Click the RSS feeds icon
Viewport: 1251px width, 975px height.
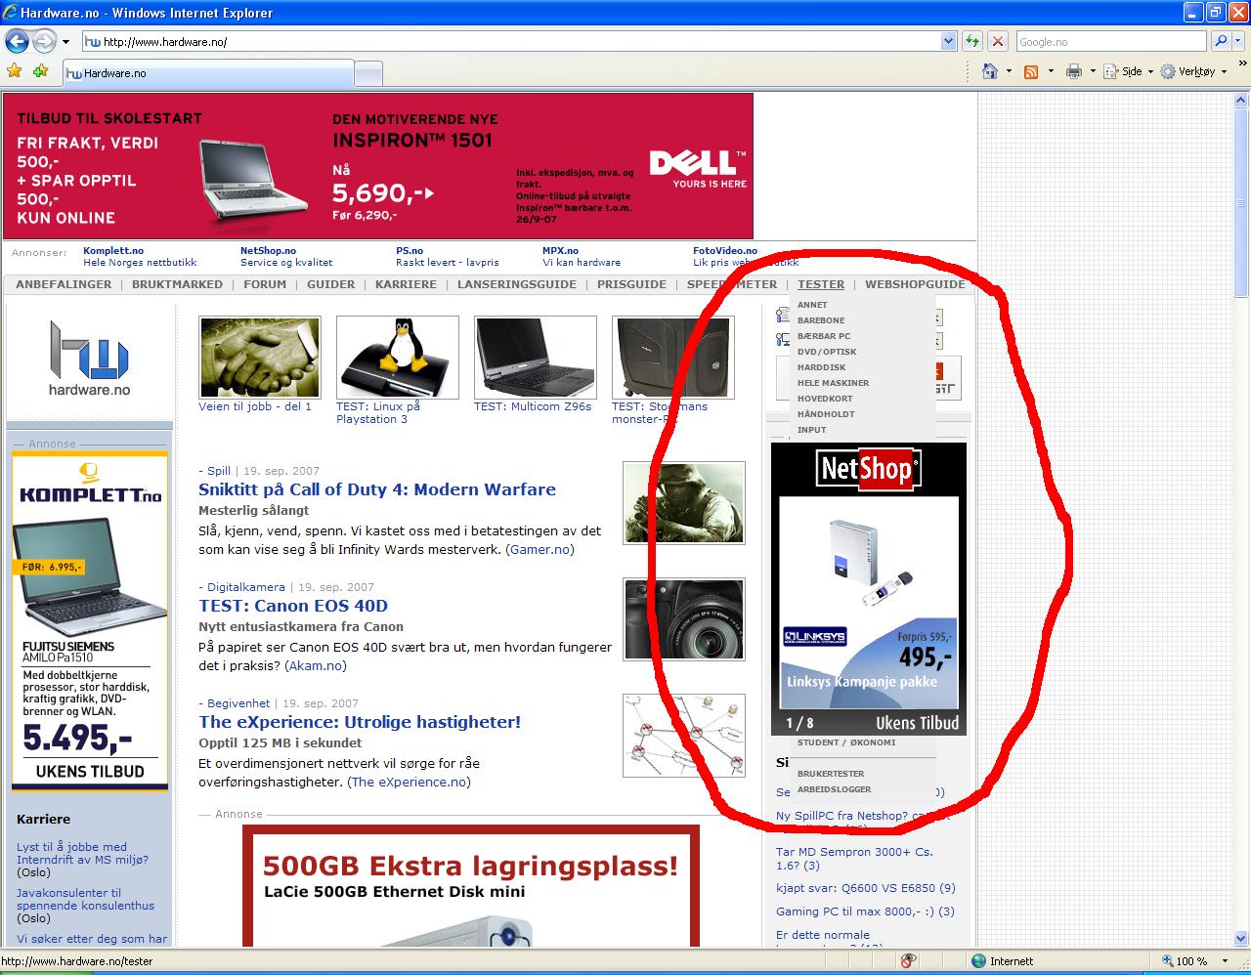(1031, 71)
